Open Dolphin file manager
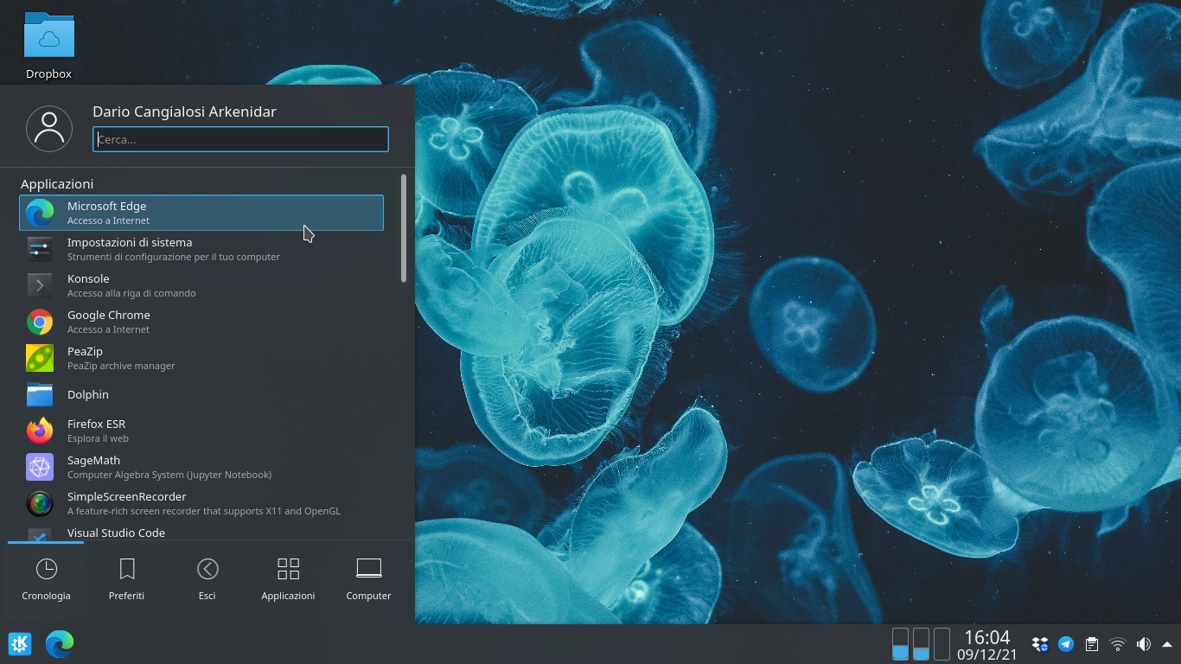Image resolution: width=1181 pixels, height=664 pixels. coord(201,394)
